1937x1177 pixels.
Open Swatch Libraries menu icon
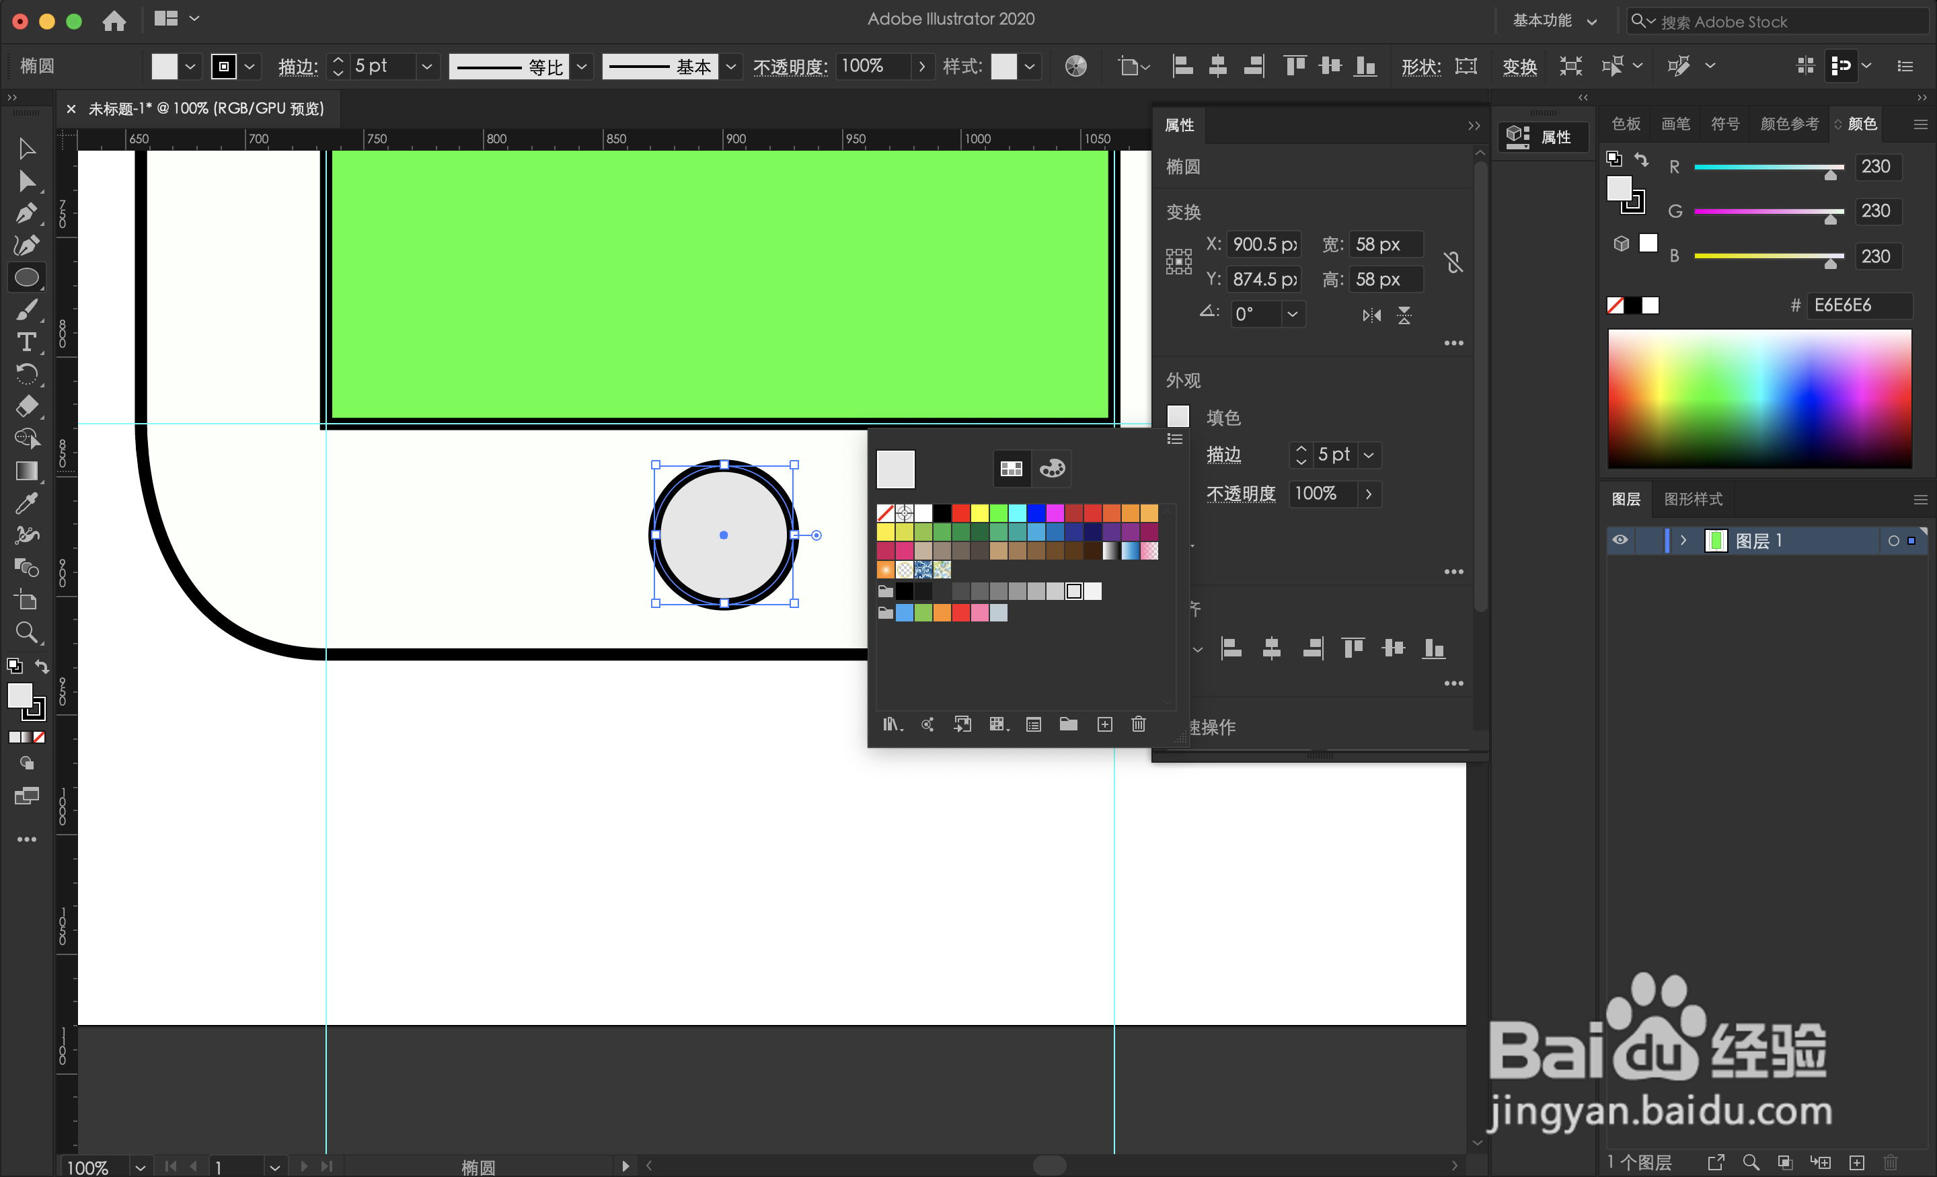[x=891, y=724]
